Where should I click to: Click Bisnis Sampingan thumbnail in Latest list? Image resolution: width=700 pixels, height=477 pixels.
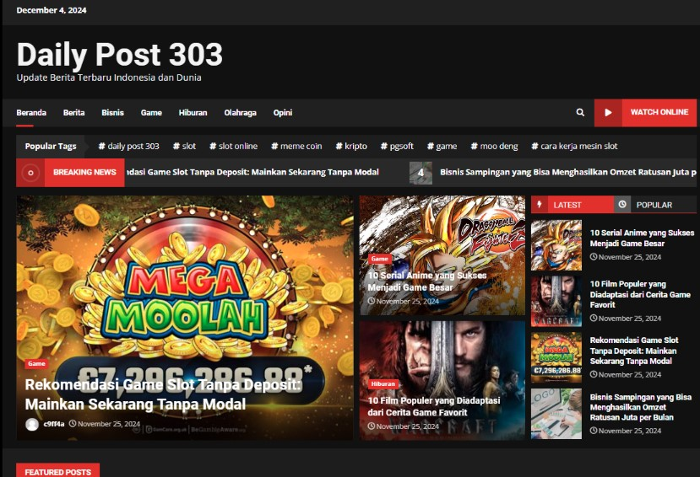pos(556,414)
